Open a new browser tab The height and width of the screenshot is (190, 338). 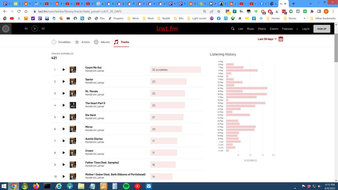(x=293, y=4)
